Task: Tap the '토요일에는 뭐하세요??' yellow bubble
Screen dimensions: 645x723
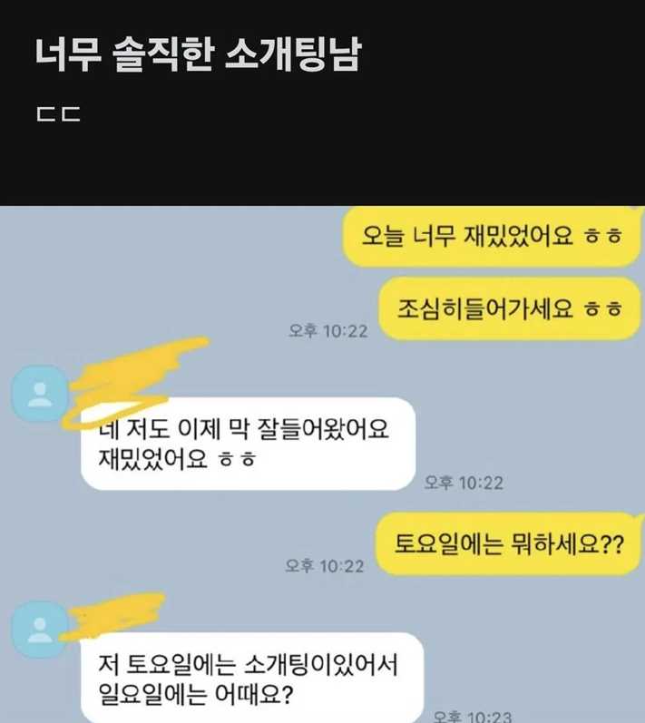Action: coord(509,543)
